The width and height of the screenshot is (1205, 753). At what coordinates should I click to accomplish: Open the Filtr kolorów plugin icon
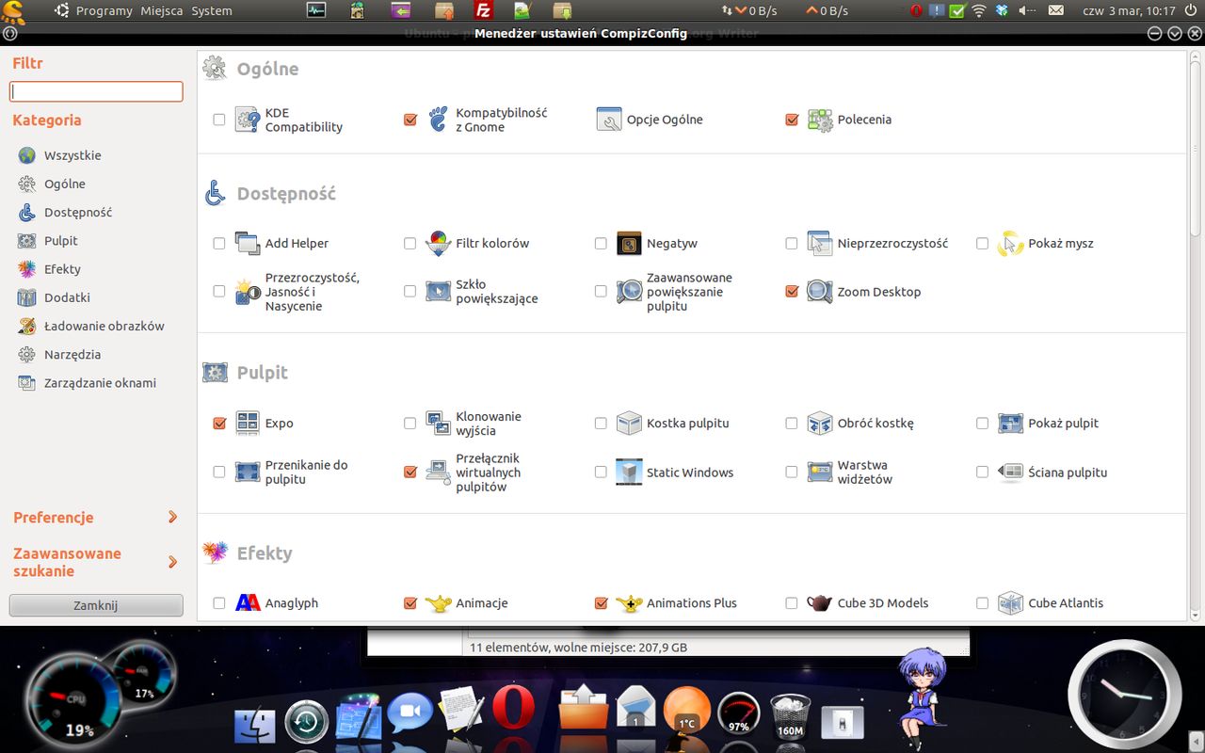(x=439, y=243)
